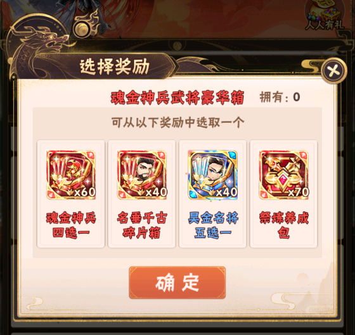Click the 魂金神兵四选一 red text label
Viewport: 355px width, 335px height.
coord(71,225)
